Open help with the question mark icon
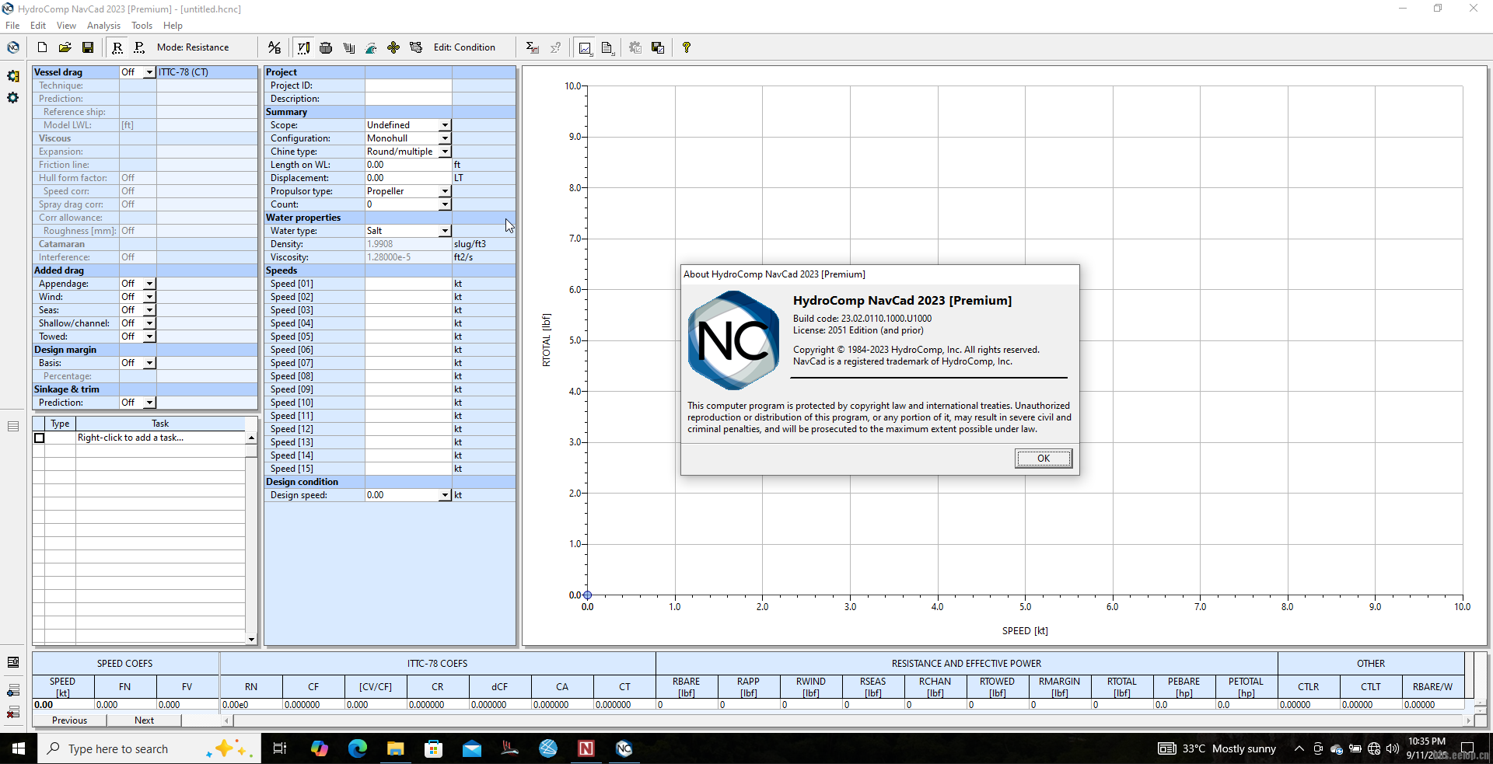 [x=686, y=47]
